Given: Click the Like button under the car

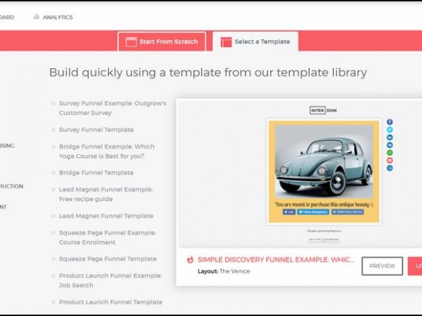Looking at the screenshot, I should click(x=288, y=211).
